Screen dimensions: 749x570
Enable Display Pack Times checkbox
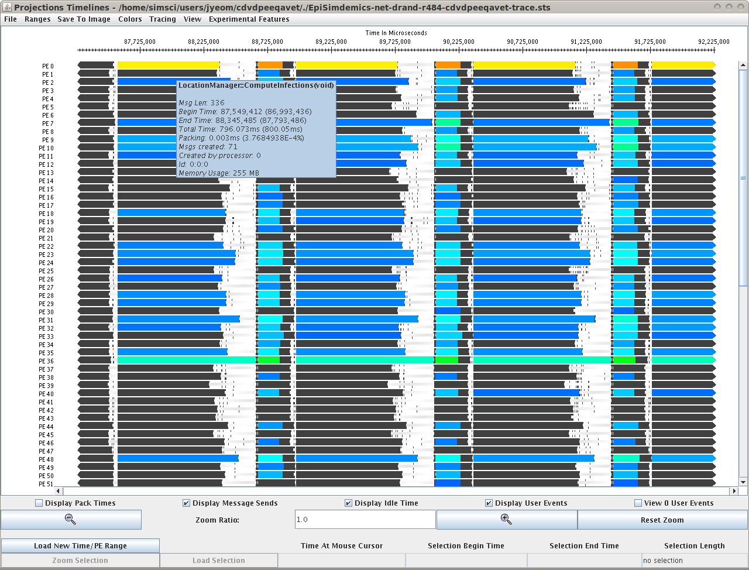(x=39, y=503)
